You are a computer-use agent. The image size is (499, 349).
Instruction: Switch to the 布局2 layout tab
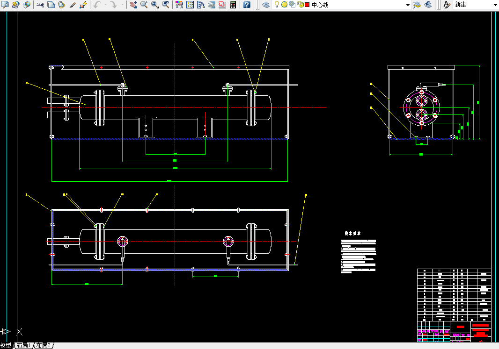[x=43, y=346]
